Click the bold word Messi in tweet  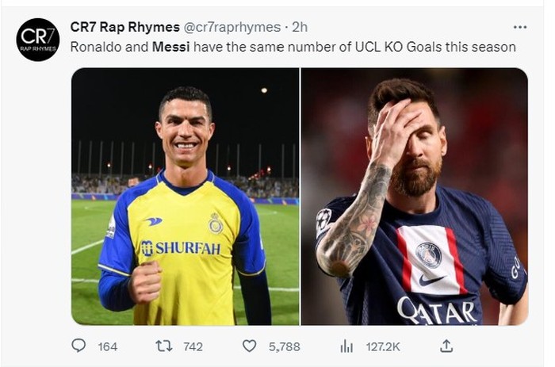[169, 47]
